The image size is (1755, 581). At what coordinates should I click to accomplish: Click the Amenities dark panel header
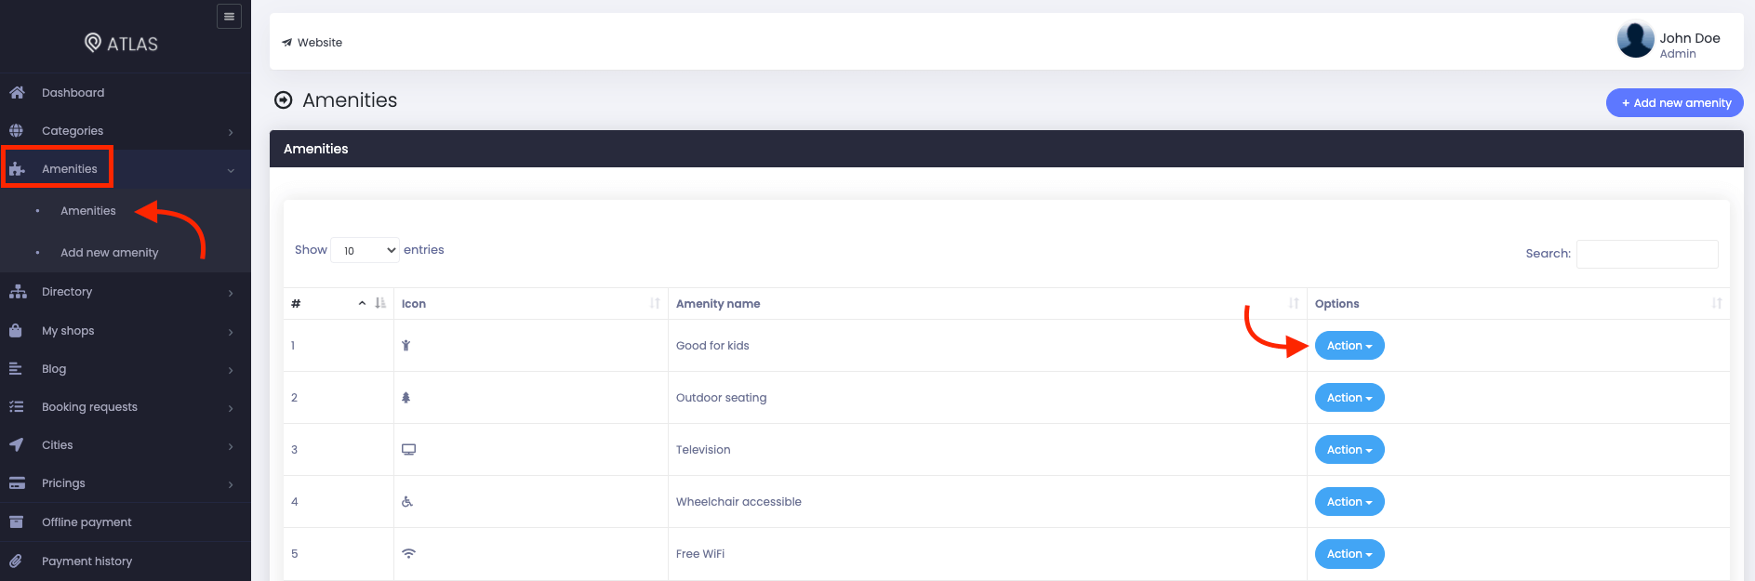[x=1006, y=149]
